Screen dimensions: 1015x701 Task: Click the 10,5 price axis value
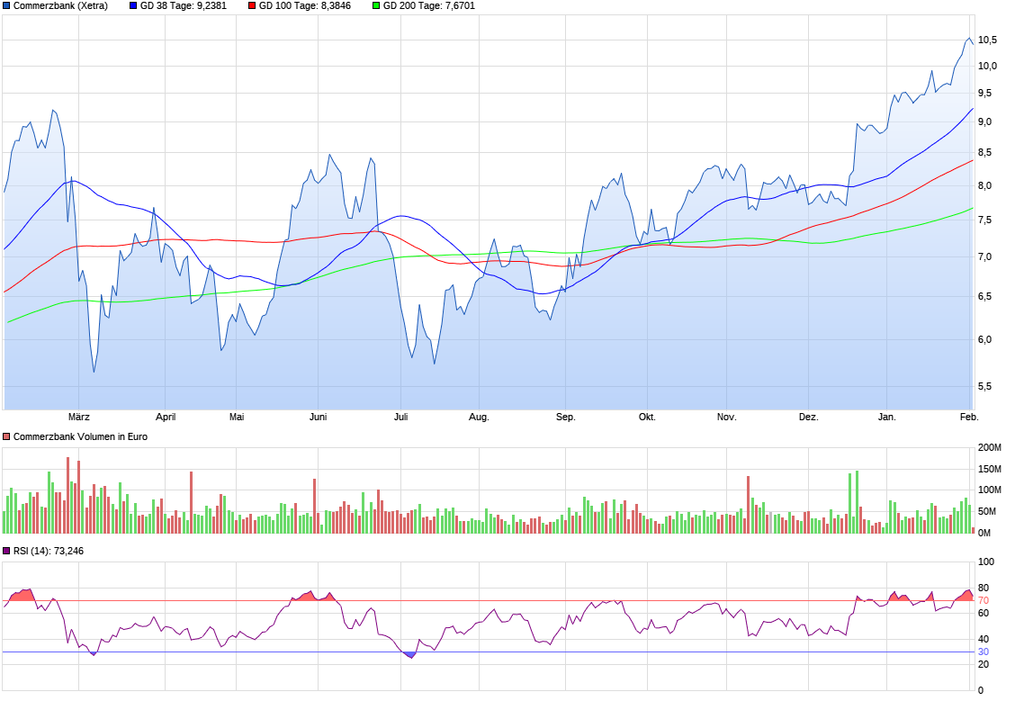(987, 40)
